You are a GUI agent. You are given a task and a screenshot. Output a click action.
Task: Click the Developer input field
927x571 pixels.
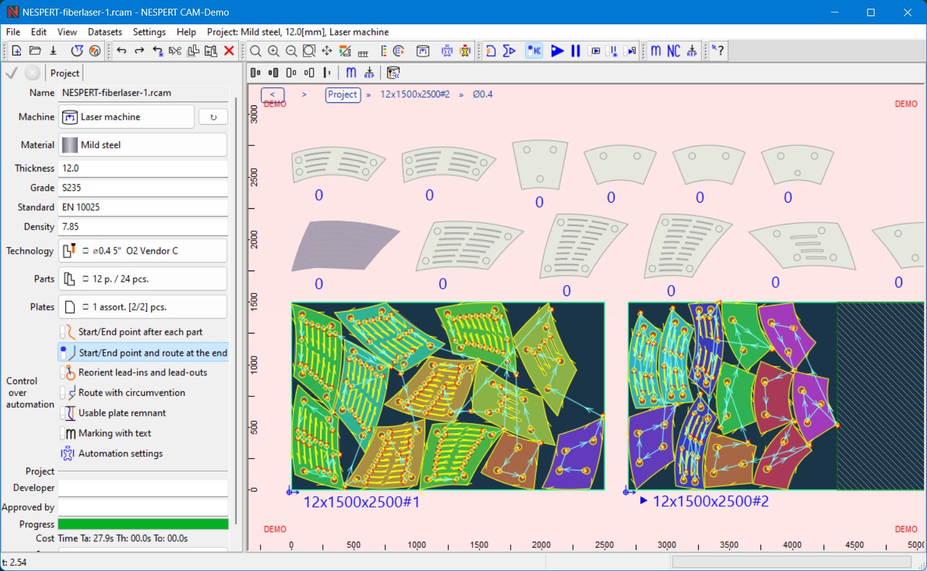click(x=143, y=488)
